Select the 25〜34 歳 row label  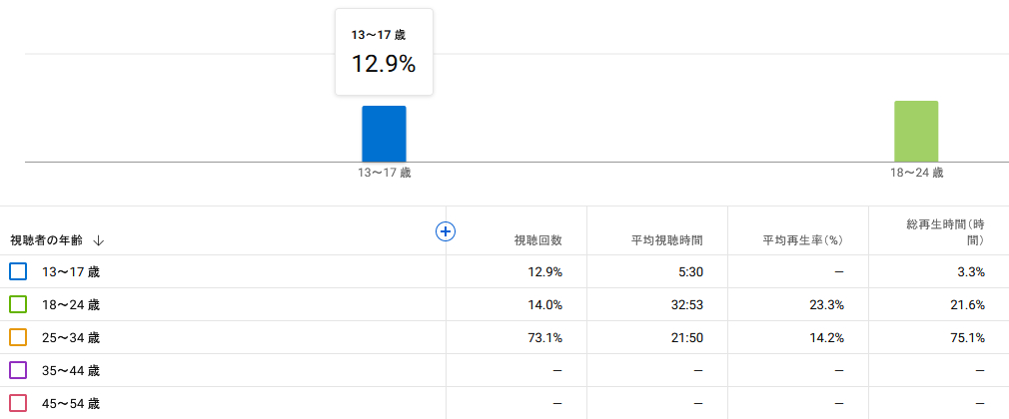[71, 337]
